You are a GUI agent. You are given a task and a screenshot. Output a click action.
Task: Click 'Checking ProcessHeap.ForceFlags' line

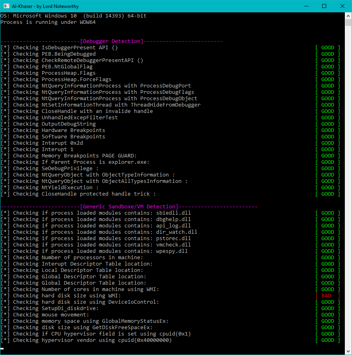[x=56, y=79]
